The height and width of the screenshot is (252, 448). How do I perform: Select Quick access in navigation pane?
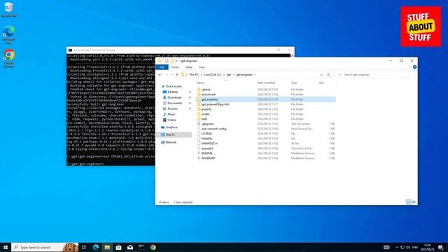pos(174,86)
